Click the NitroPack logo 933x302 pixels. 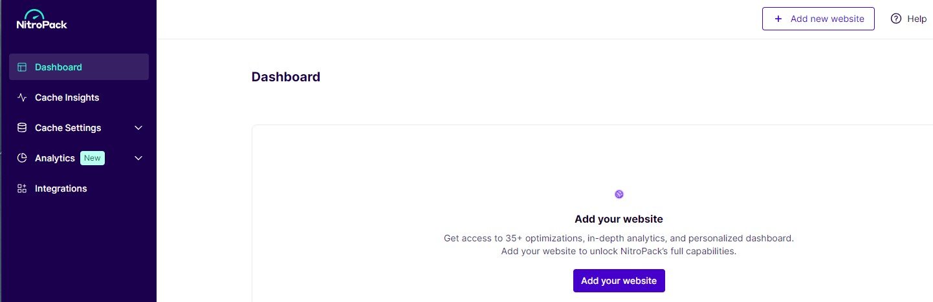point(42,19)
